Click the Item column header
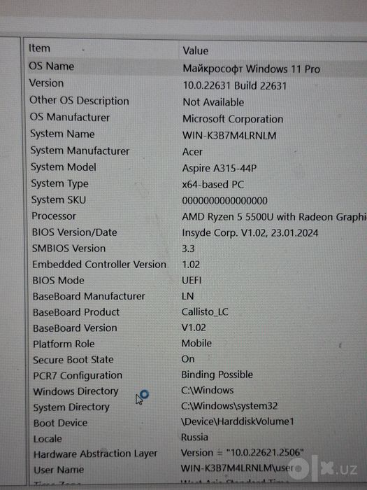Viewport: 367px width, 490px height. 39,48
